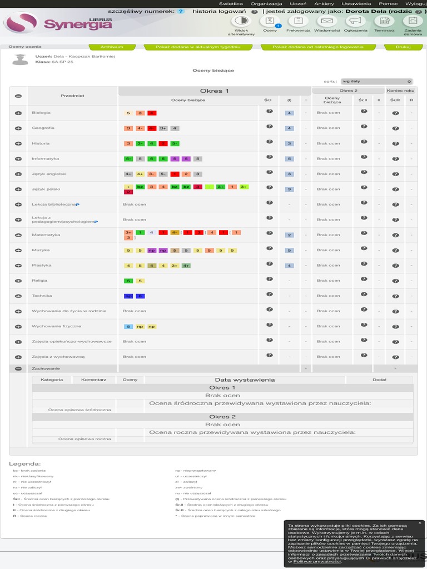Image resolution: width=427 pixels, height=569 pixels.
Task: Open the Polityce prywatności link
Action: coord(317,561)
